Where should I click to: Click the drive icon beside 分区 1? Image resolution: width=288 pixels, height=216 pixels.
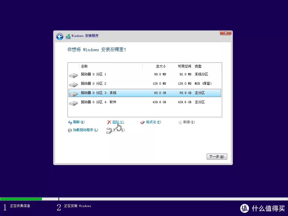(73, 75)
